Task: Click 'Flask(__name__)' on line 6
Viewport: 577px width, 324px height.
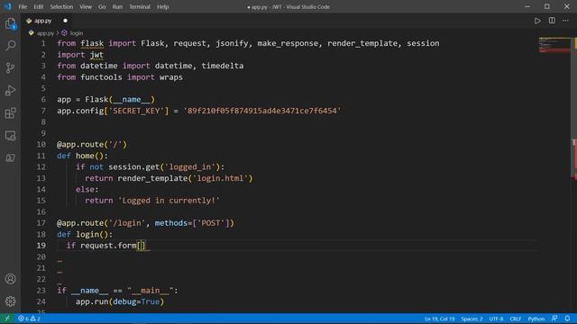Action: click(x=120, y=100)
